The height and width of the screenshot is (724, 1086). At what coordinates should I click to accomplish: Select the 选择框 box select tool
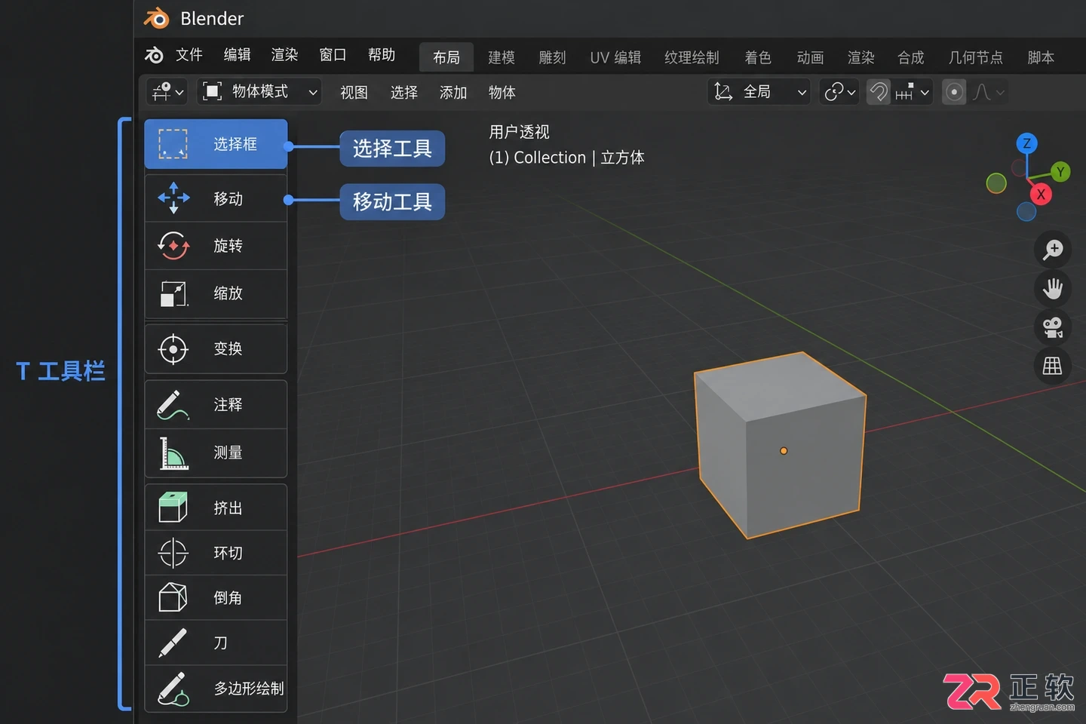coord(216,143)
